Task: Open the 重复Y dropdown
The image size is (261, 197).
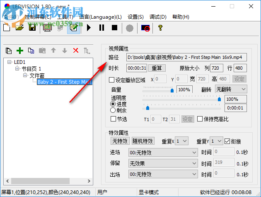Action: pyautogui.click(x=216, y=141)
